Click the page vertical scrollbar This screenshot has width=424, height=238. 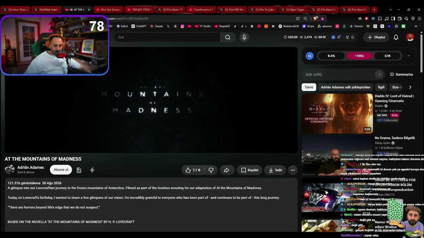(x=422, y=53)
